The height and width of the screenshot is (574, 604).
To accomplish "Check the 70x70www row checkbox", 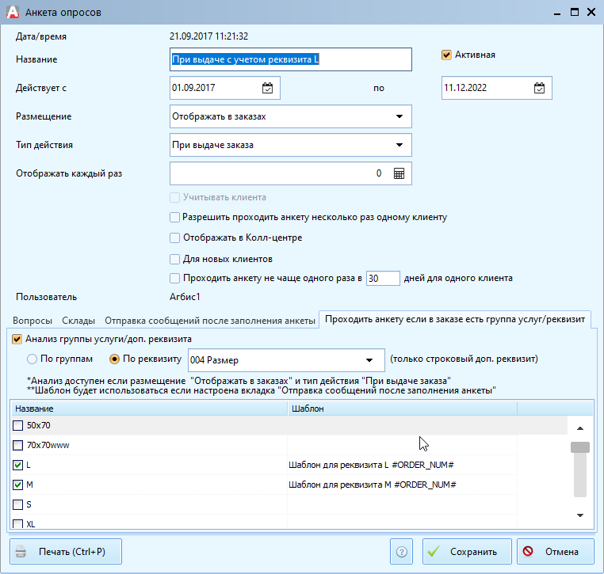I will pyautogui.click(x=17, y=446).
